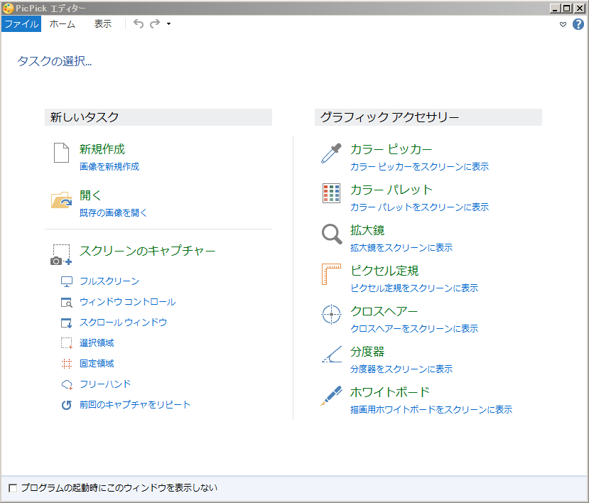589x503 pixels.
Task: Click the undo arrow in quick access toolbar
Action: click(139, 23)
